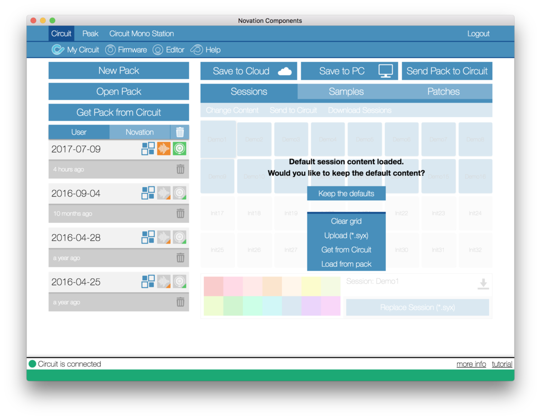
Task: Select the Init32 session slot
Action: tap(475, 250)
